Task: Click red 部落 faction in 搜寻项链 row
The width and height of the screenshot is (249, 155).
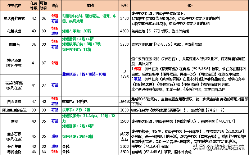Action: pos(55,63)
